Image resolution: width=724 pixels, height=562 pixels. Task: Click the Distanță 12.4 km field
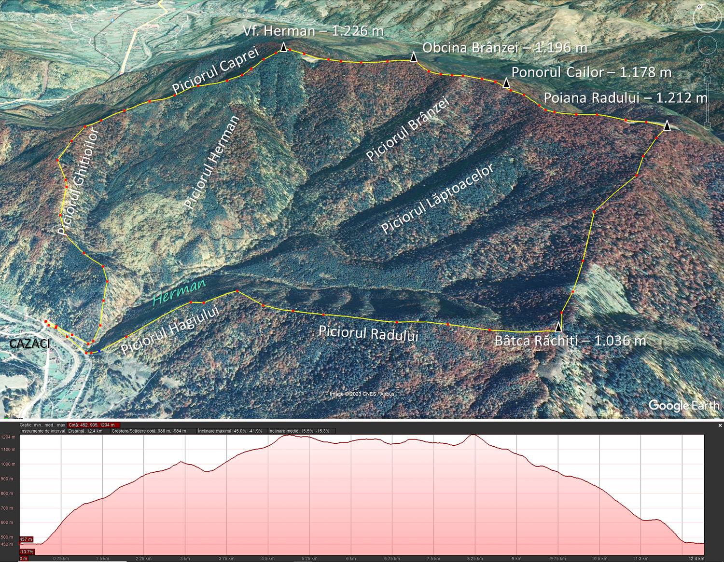click(89, 431)
